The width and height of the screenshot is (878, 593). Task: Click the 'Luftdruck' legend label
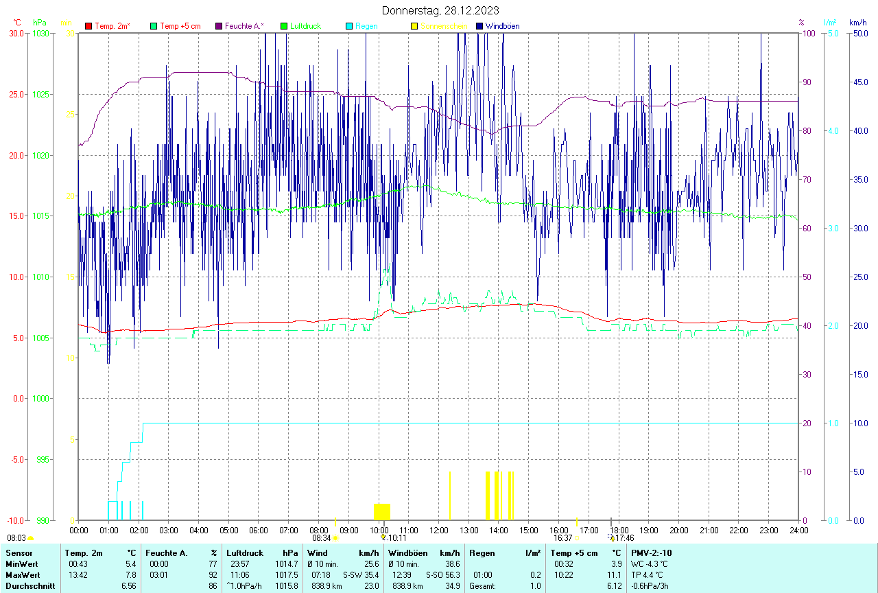[306, 26]
